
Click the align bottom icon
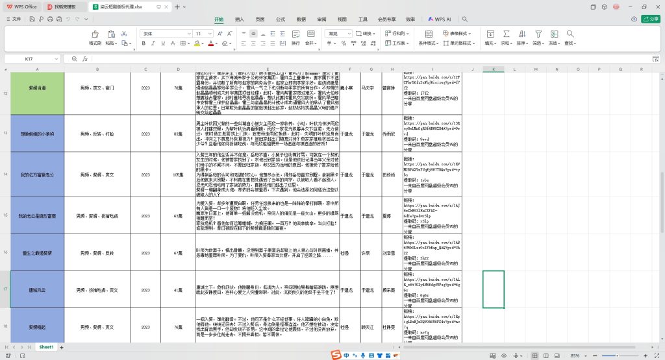(x=263, y=34)
